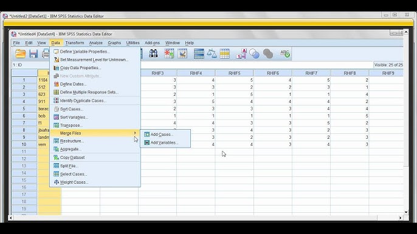417x234 pixels.
Task: Select Select Cases menu entry
Action: (95, 174)
